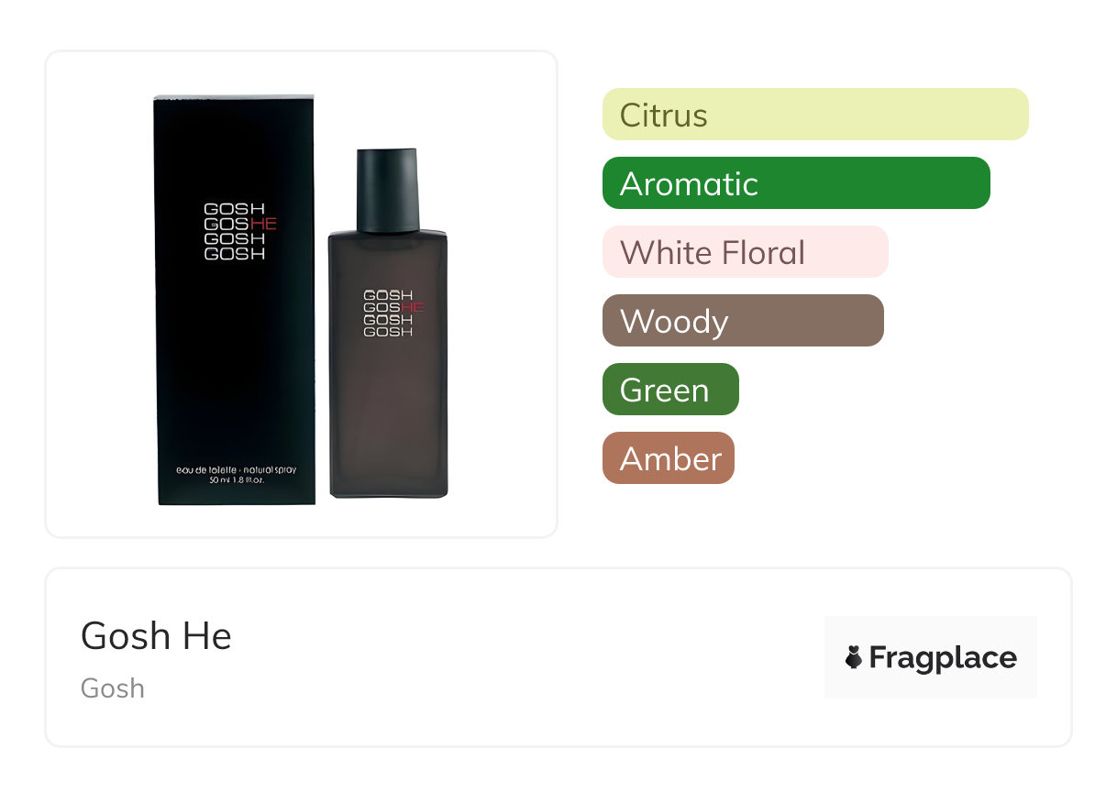Select the Citrus accord bar
The image size is (1117, 792).
pyautogui.click(x=815, y=115)
